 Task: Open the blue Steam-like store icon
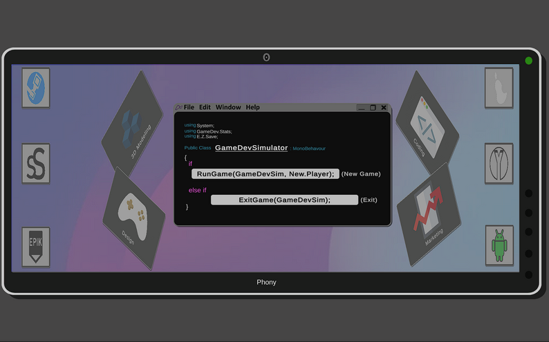(36, 88)
